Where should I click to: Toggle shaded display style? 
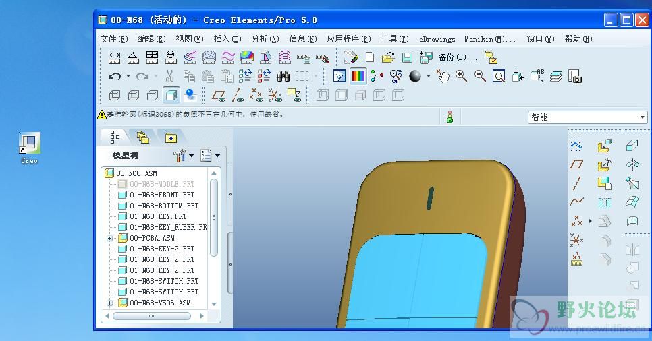171,95
